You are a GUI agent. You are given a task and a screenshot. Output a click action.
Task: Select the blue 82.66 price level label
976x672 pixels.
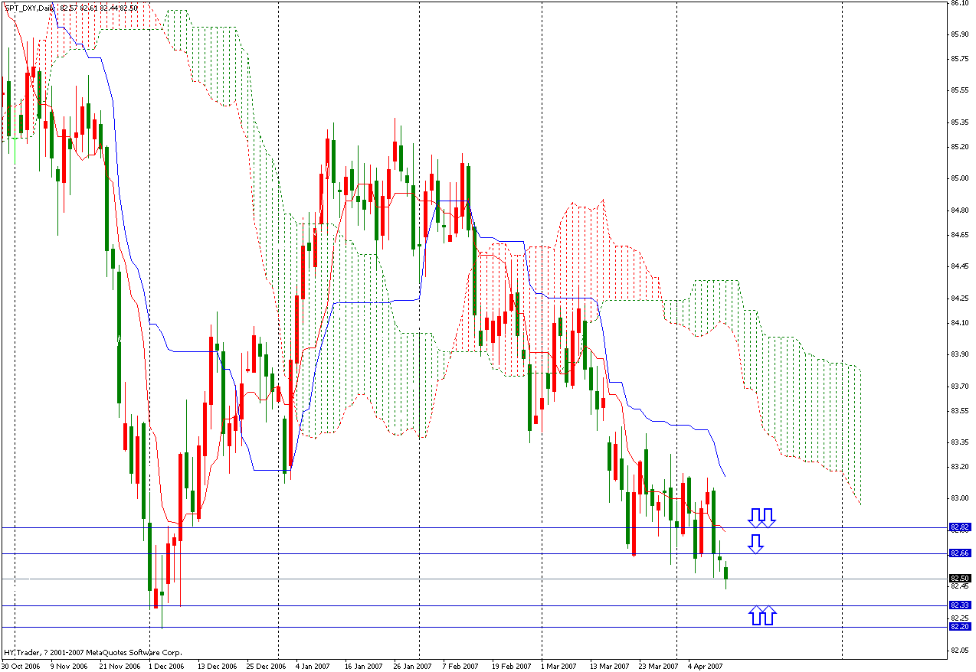[960, 553]
